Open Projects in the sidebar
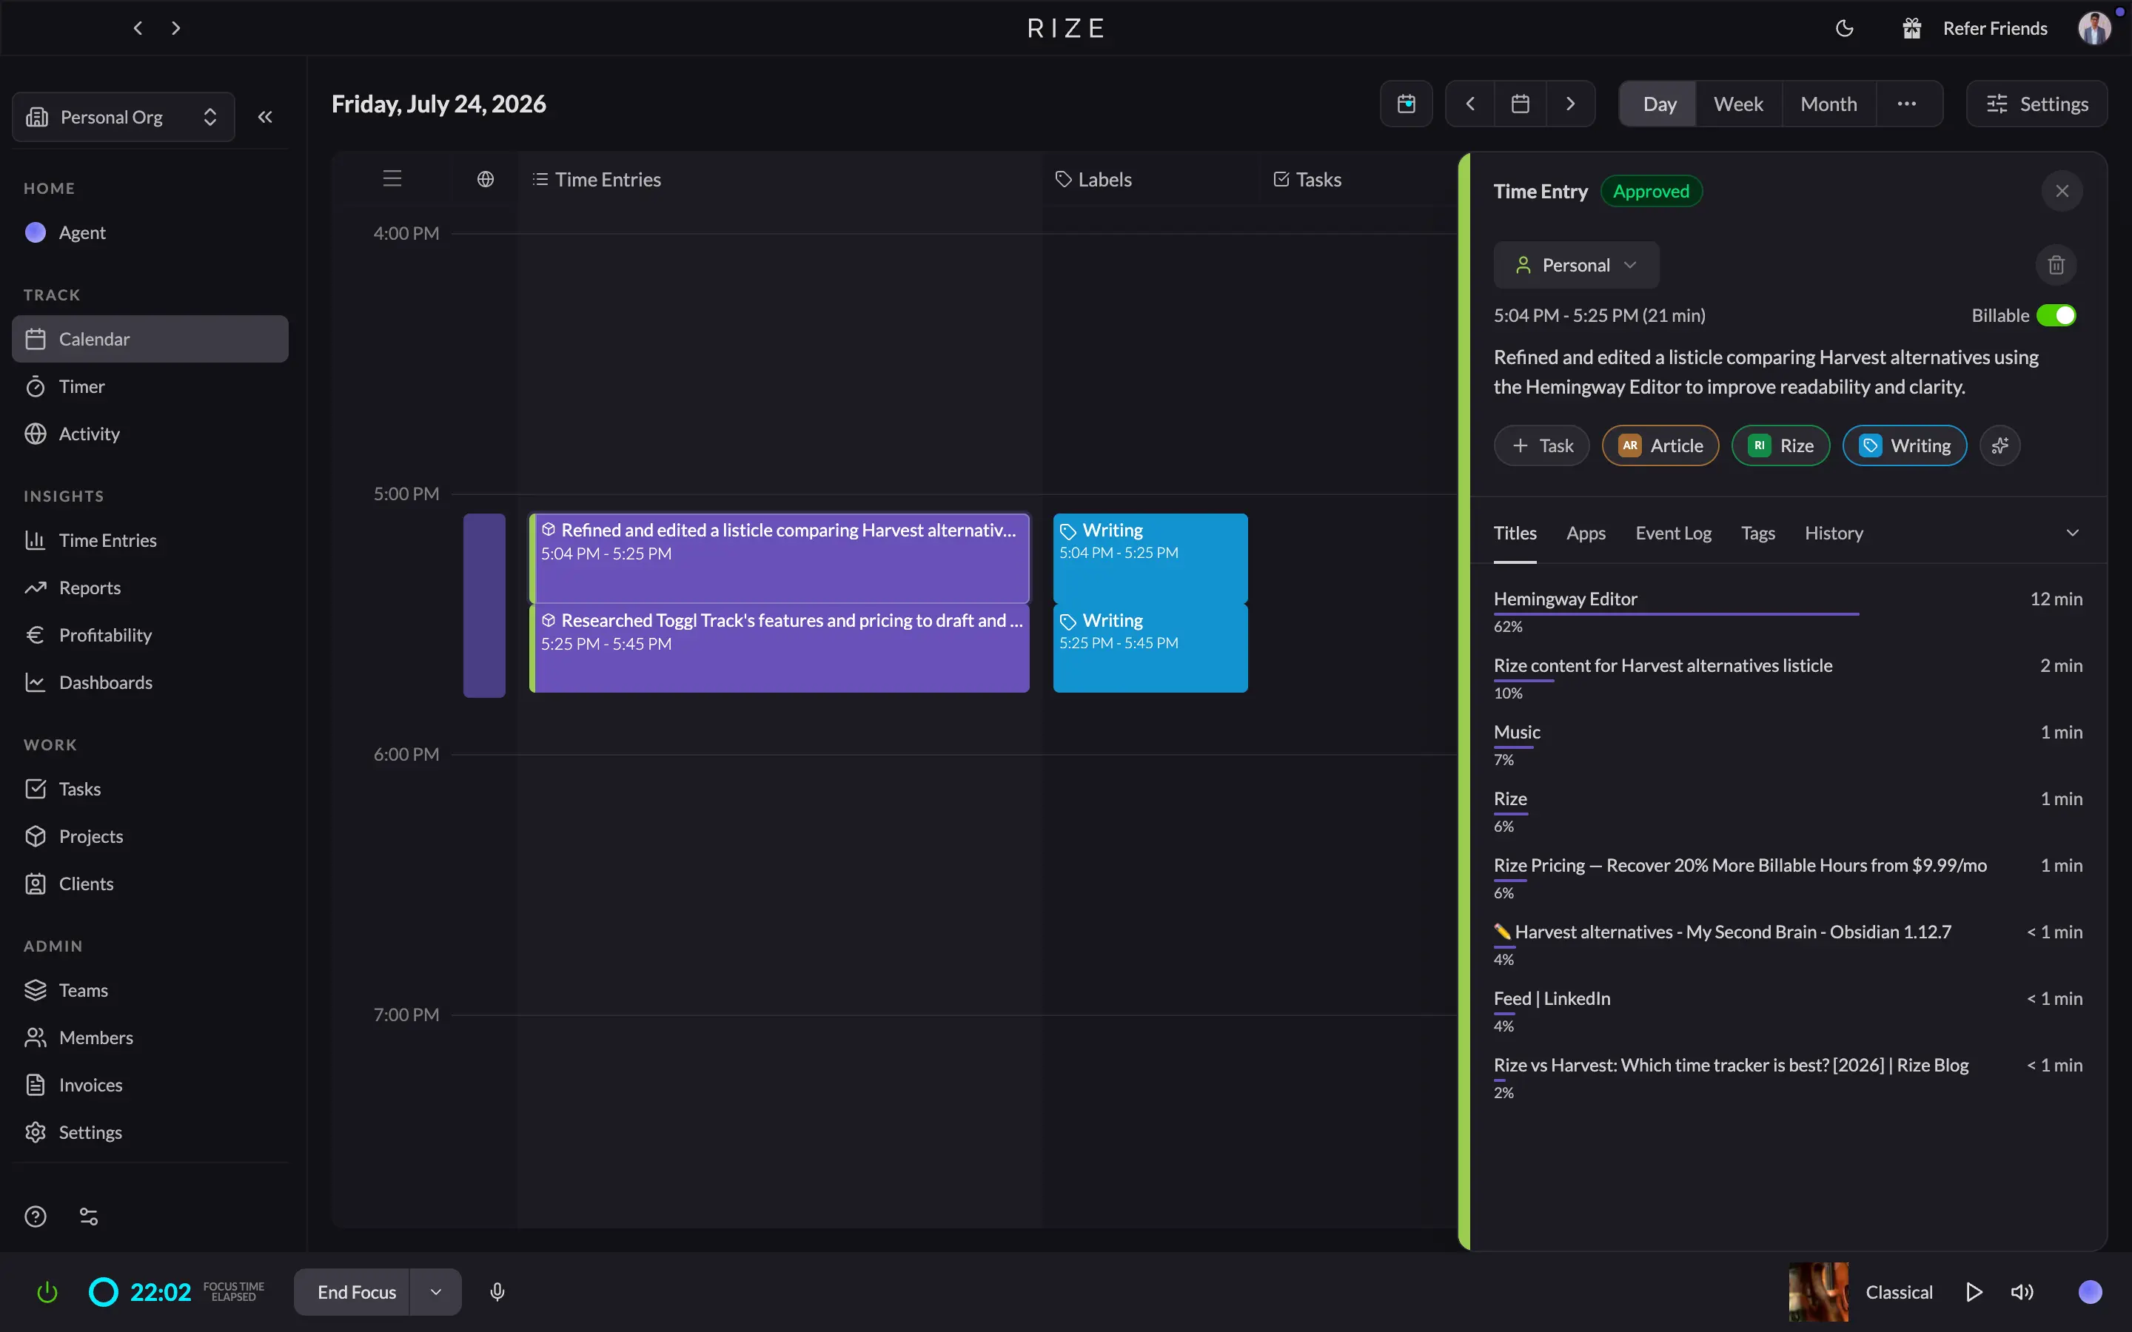The height and width of the screenshot is (1332, 2132). point(150,837)
